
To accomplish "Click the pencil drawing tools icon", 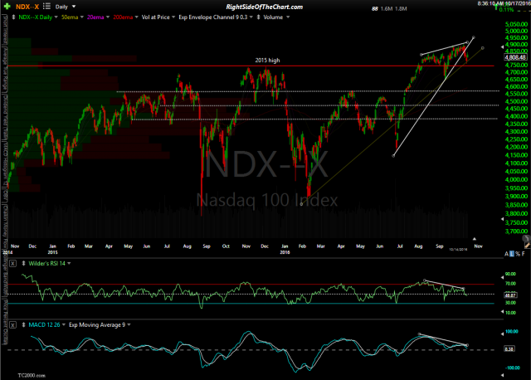I will click(x=527, y=246).
